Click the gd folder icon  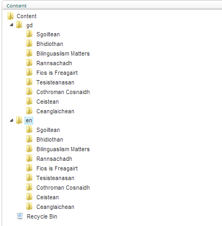coord(19,25)
